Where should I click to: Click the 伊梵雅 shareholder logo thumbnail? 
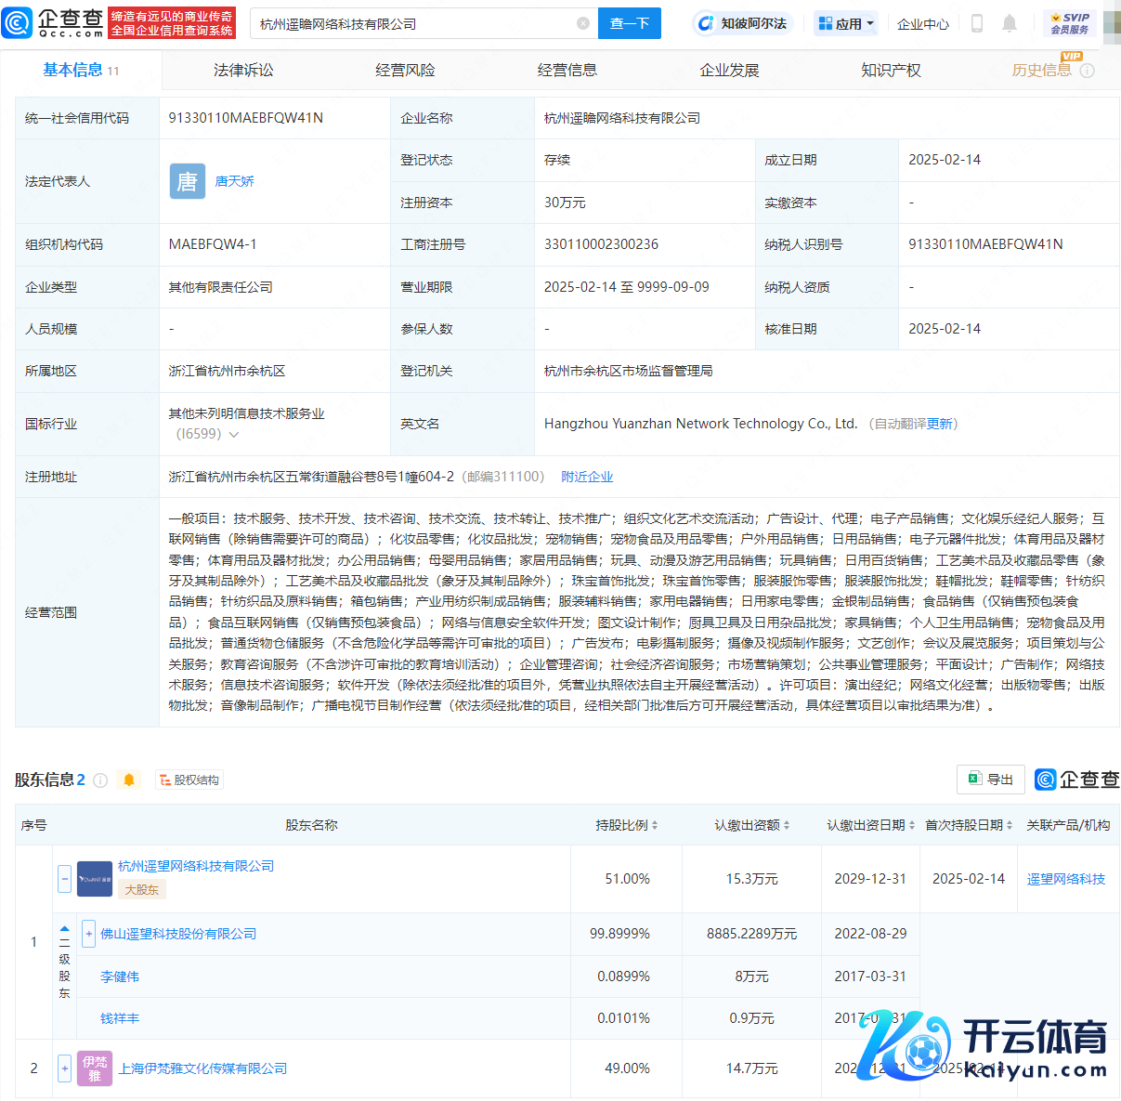pyautogui.click(x=95, y=1068)
